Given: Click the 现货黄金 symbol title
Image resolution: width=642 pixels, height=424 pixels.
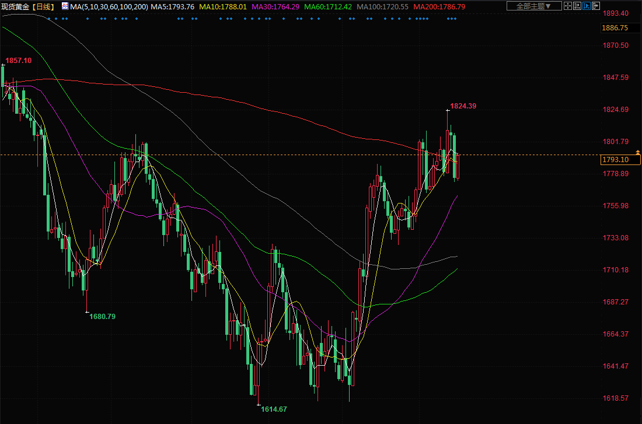Looking at the screenshot, I should point(15,6).
